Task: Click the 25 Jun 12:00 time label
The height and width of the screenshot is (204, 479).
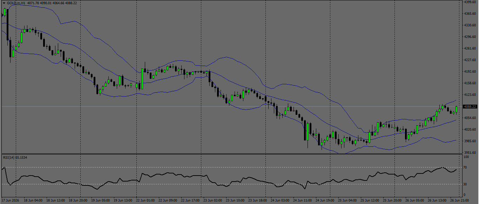Action: tap(370, 200)
